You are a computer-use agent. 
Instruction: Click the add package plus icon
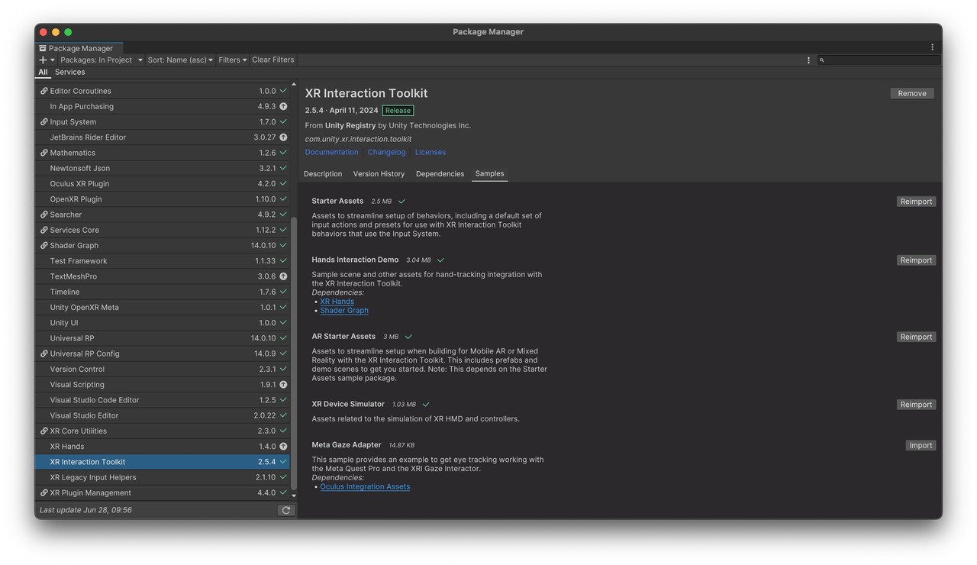(44, 60)
